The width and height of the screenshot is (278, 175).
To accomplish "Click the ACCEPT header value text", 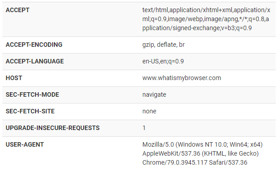I will click(206, 19).
